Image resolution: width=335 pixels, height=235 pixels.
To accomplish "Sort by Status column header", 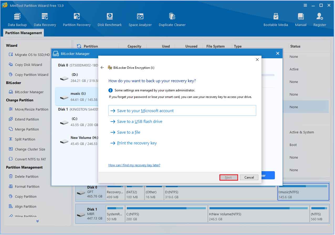I will pyautogui.click(x=295, y=46).
